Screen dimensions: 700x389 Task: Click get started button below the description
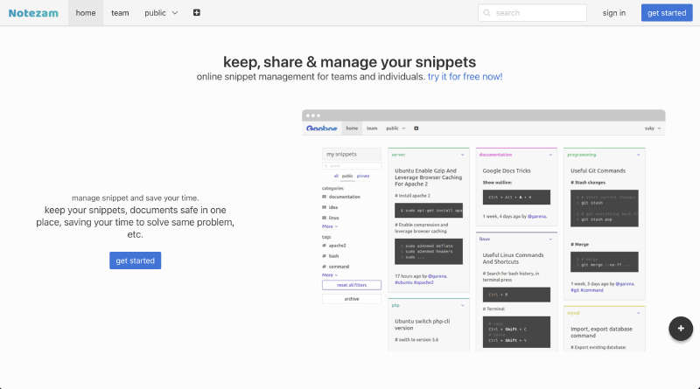tap(136, 260)
